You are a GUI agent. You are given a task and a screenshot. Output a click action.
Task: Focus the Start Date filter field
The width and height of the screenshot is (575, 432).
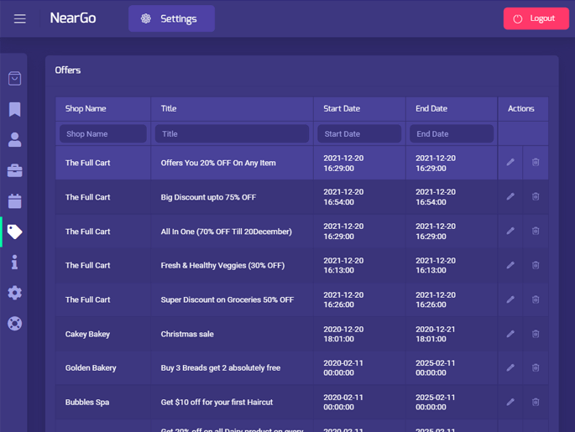coord(359,133)
